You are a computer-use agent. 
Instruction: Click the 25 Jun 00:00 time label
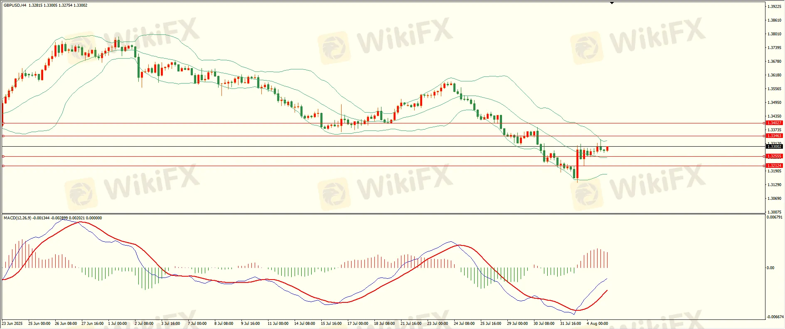point(39,324)
